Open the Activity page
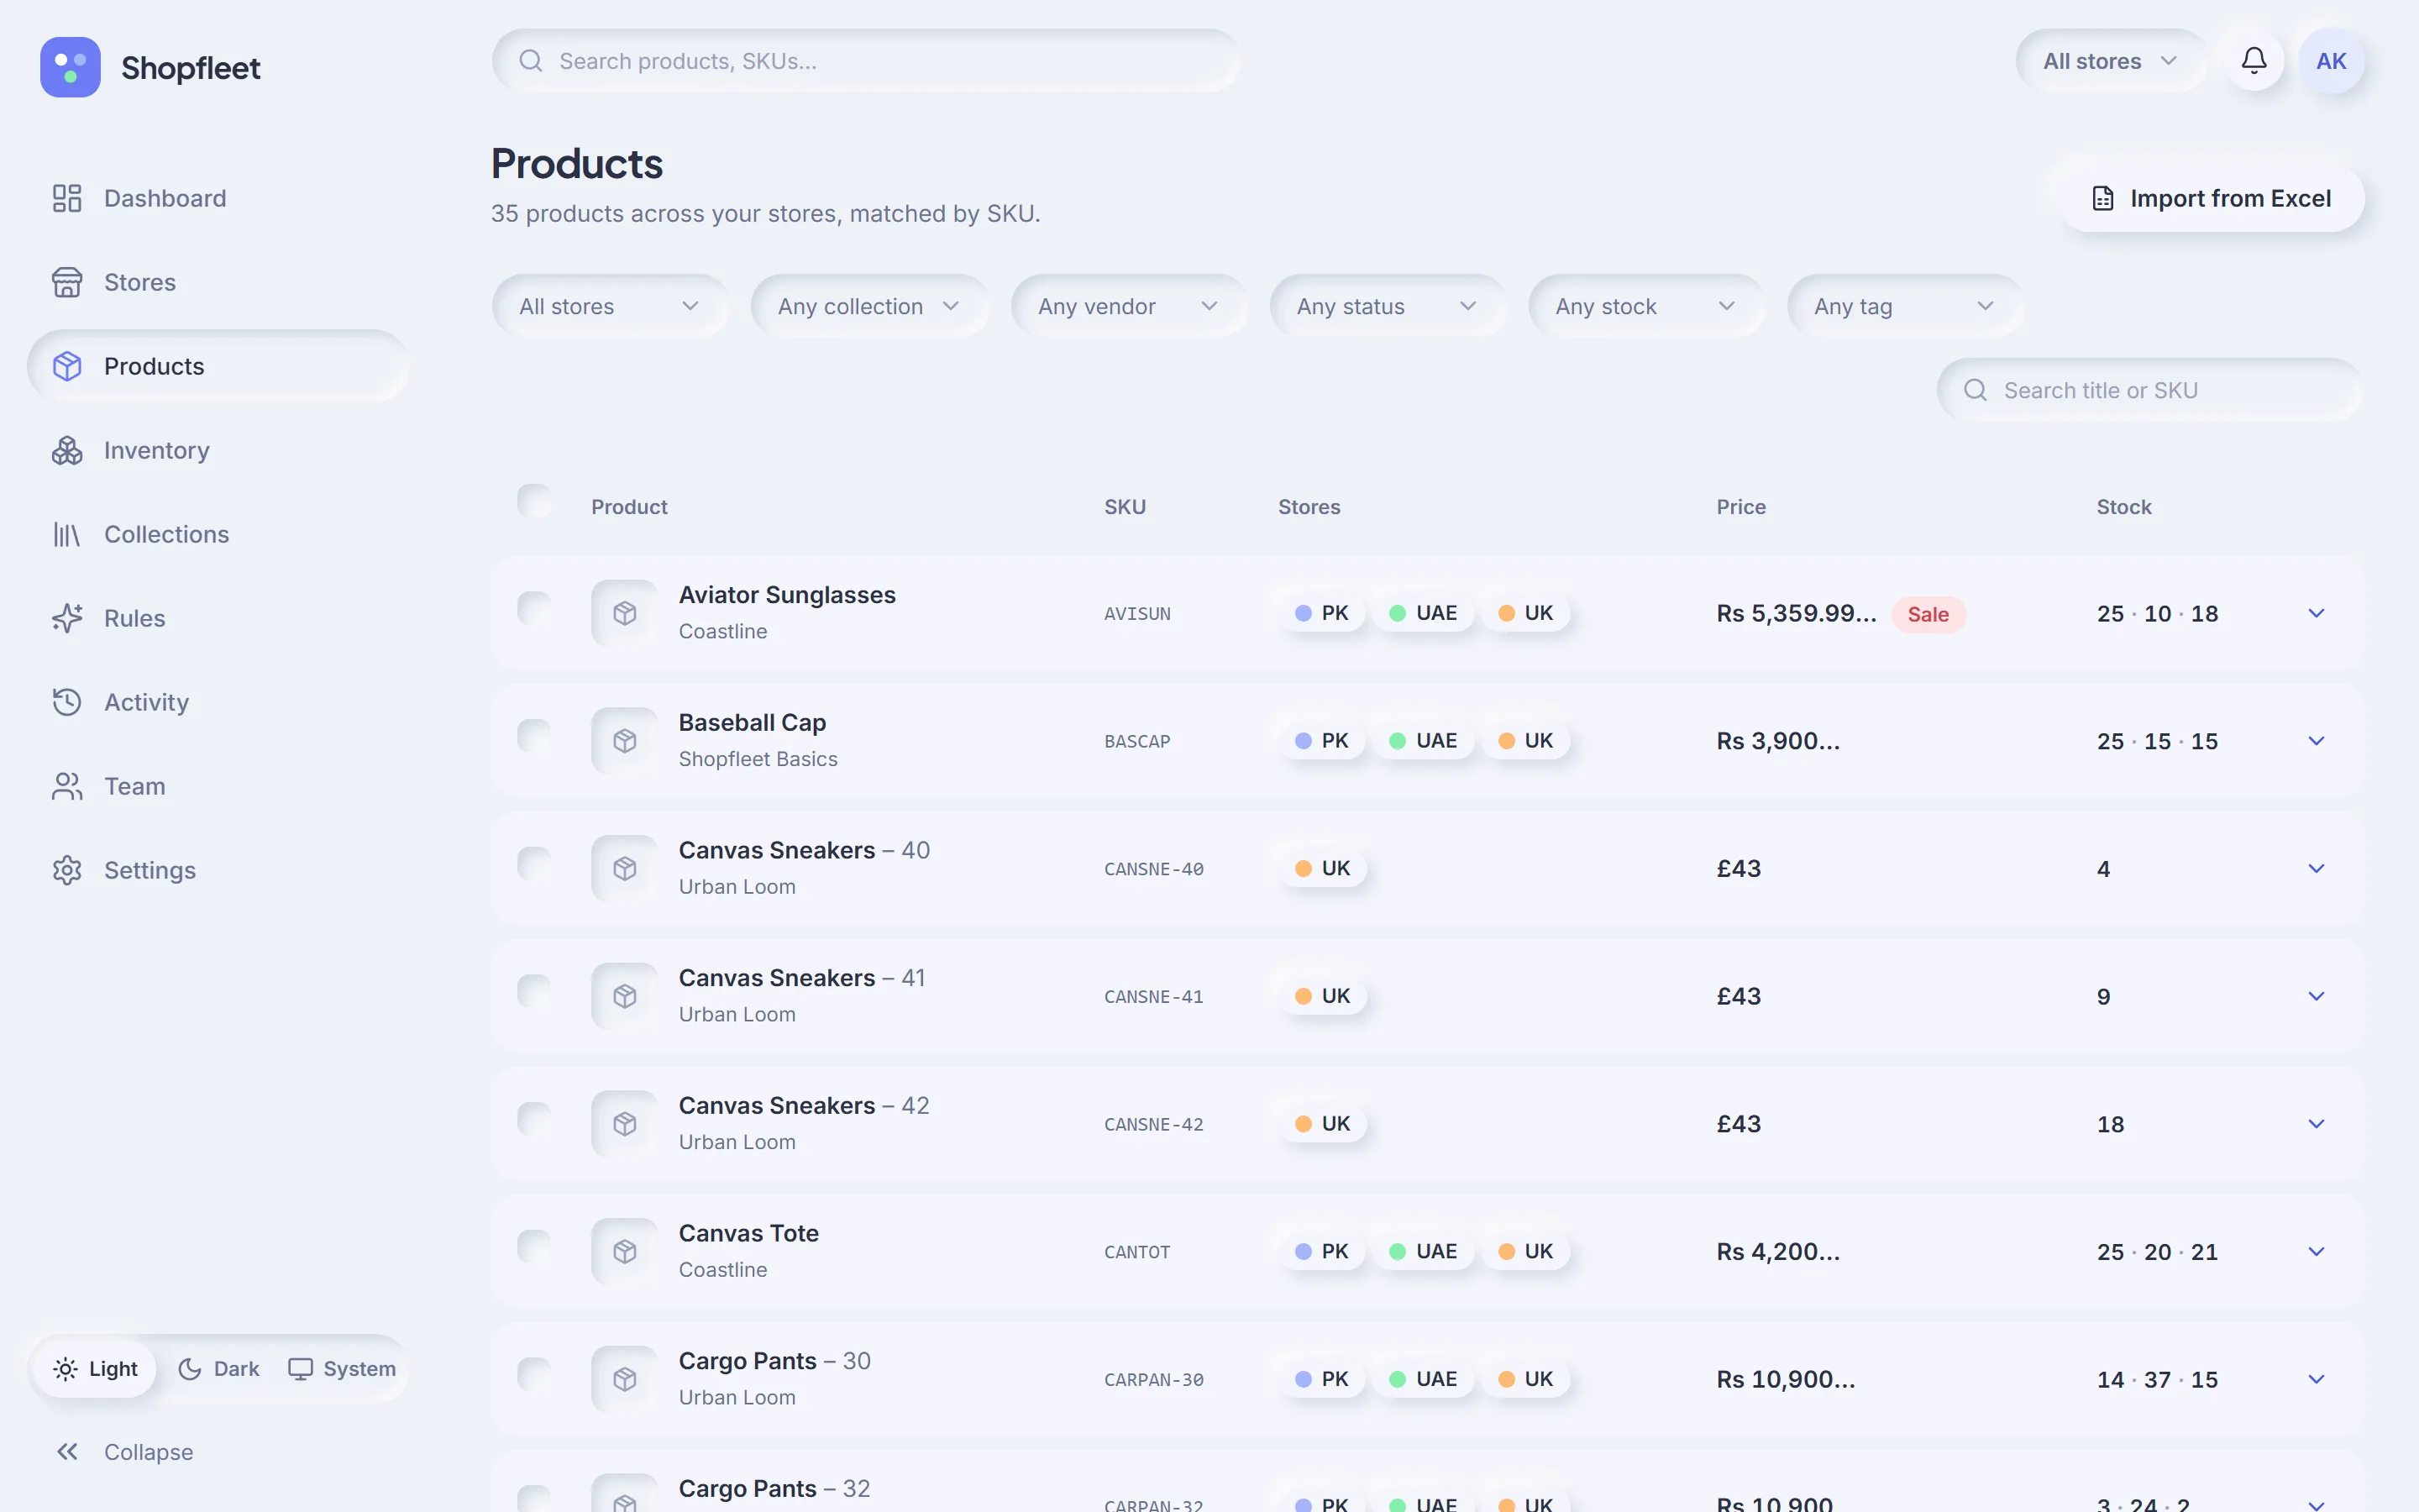This screenshot has width=2419, height=1512. click(218, 702)
